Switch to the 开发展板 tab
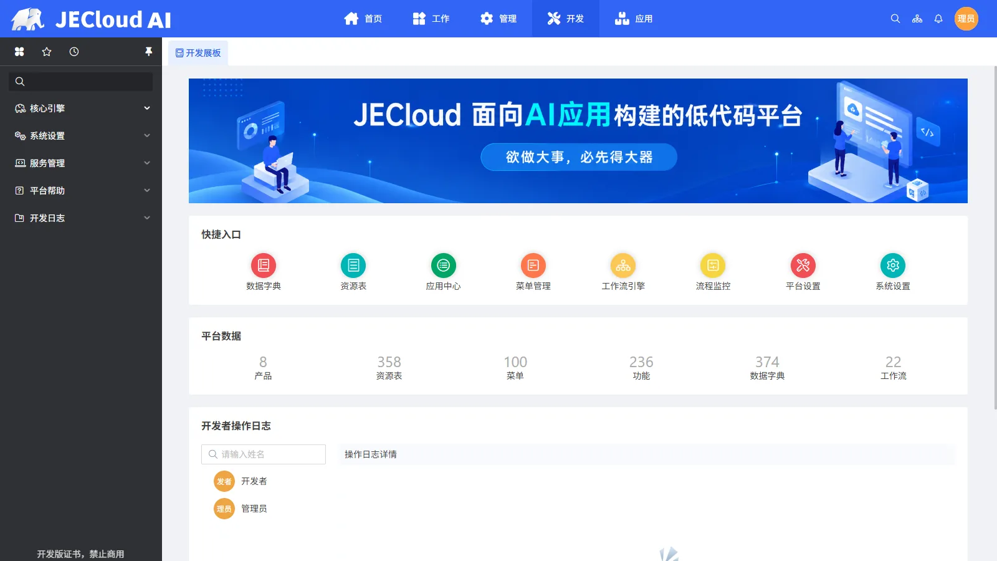This screenshot has width=997, height=561. (198, 53)
